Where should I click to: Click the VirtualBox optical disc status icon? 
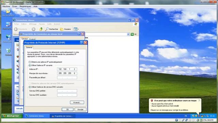pyautogui.click(x=180, y=120)
